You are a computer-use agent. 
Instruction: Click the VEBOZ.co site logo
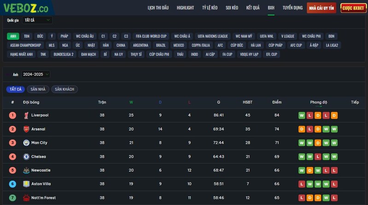click(x=26, y=8)
